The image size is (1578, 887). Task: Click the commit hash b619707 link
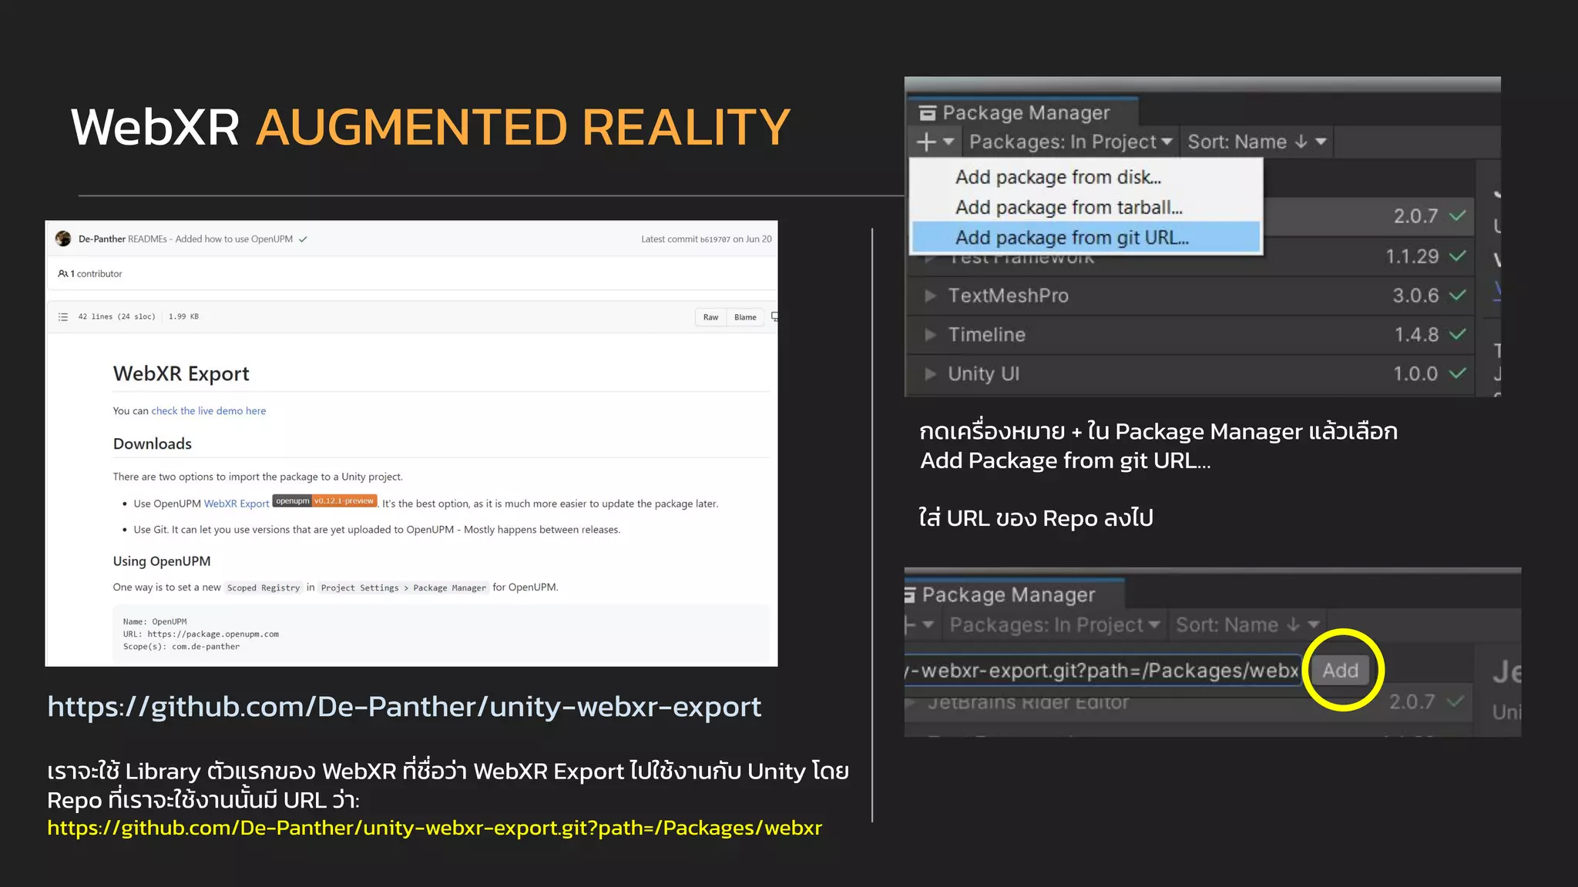[x=715, y=239]
